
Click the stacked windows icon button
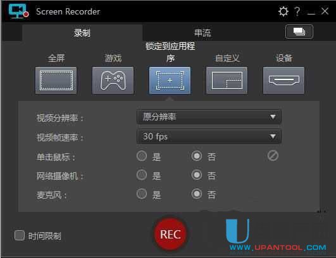299,32
